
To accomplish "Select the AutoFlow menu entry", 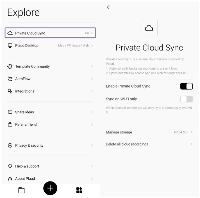I will pos(50,79).
